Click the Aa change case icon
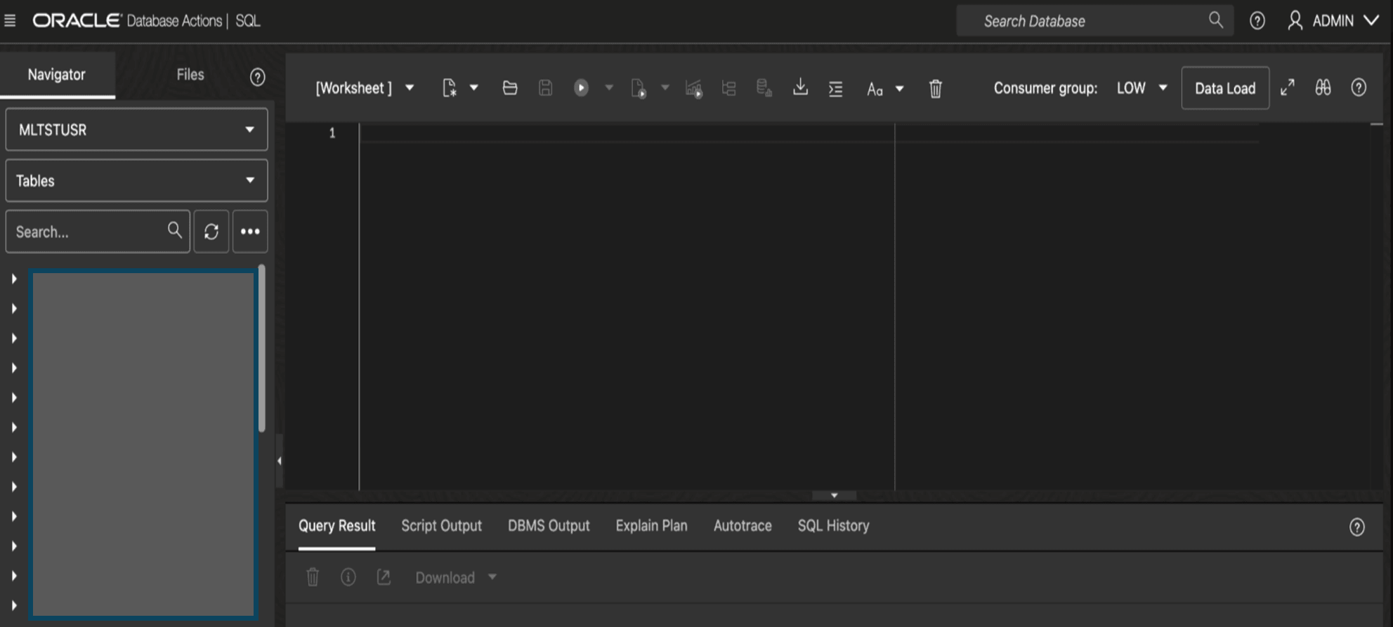This screenshot has width=1393, height=627. [x=875, y=89]
